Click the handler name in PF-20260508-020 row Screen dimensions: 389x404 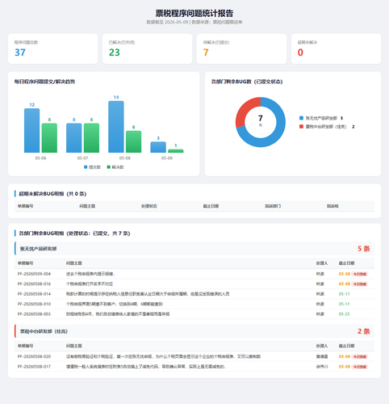coord(322,356)
